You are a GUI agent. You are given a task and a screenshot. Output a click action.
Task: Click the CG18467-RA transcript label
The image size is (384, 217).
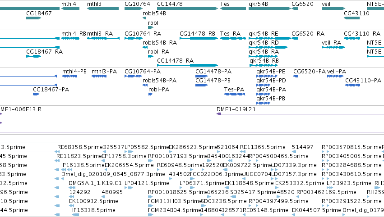click(45, 52)
